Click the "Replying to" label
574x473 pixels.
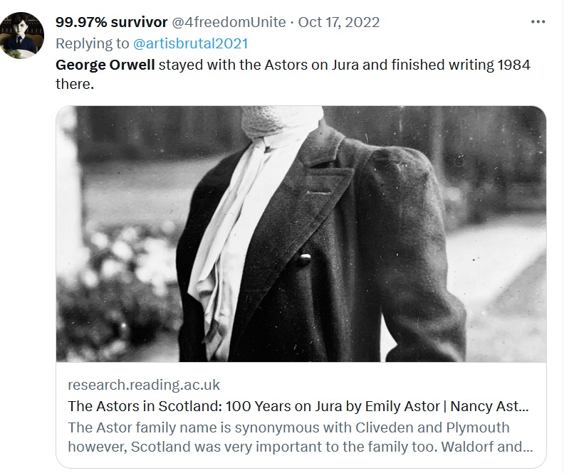(x=93, y=43)
